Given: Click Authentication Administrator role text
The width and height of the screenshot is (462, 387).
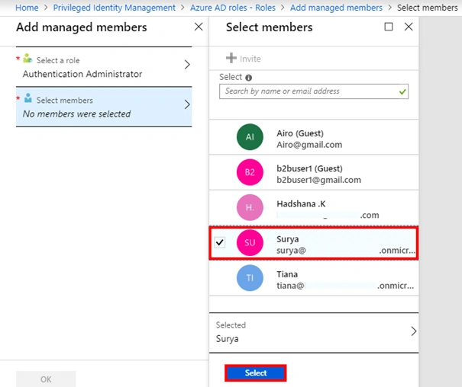Looking at the screenshot, I should [82, 74].
